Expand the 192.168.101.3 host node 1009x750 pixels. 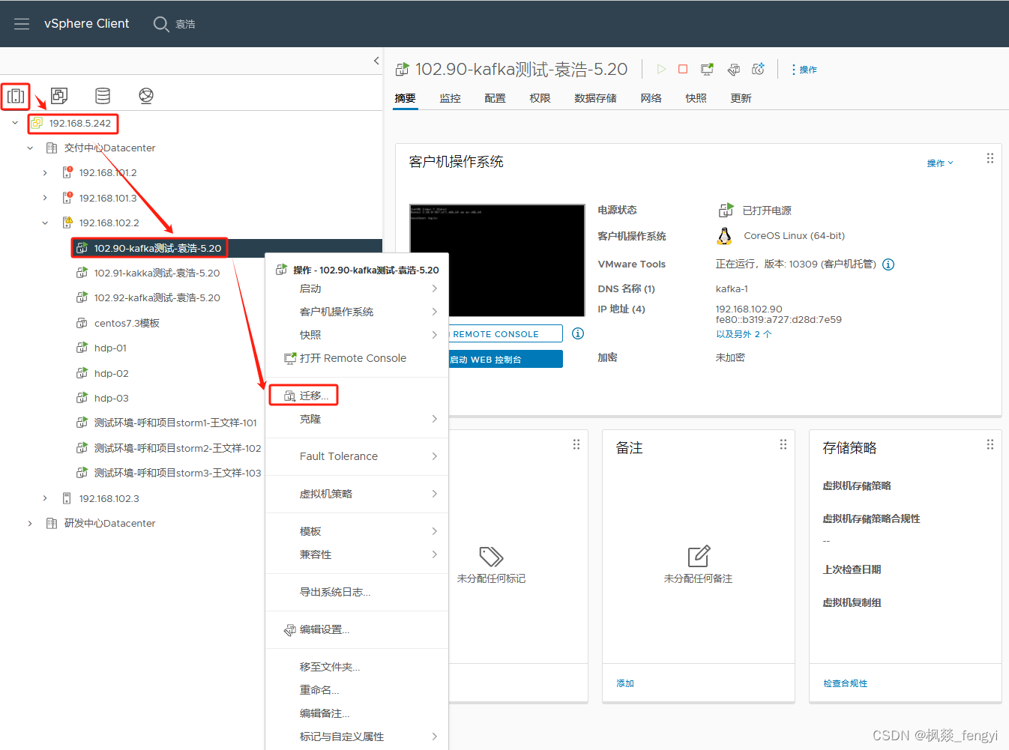[x=45, y=198]
